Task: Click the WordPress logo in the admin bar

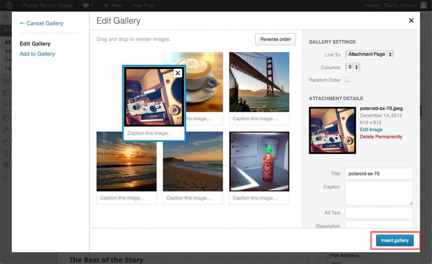Action: click(9, 5)
